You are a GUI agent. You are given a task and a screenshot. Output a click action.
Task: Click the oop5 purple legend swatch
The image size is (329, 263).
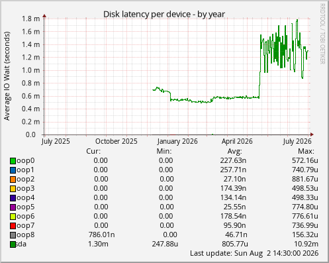tap(13, 207)
